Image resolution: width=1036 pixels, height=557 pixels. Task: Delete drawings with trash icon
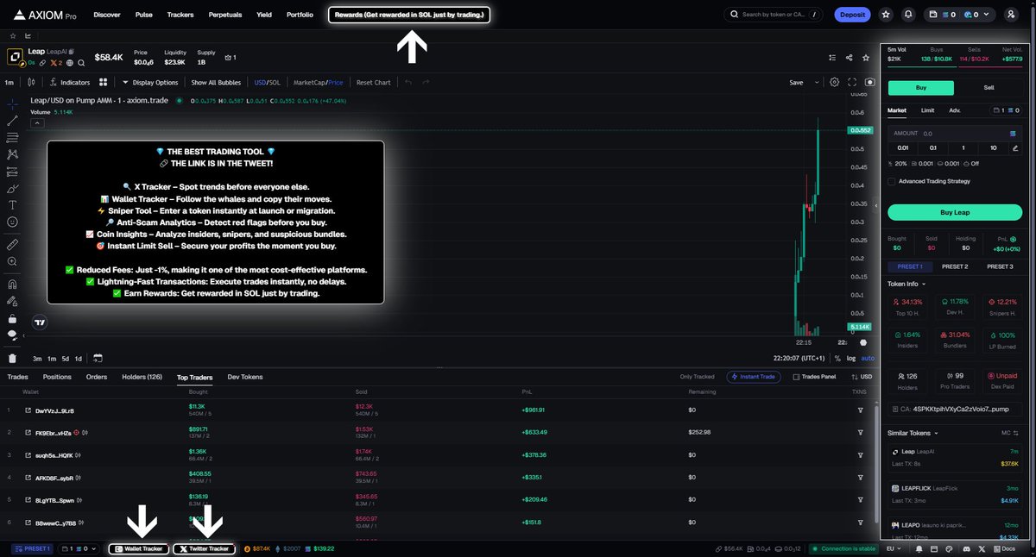pyautogui.click(x=12, y=358)
